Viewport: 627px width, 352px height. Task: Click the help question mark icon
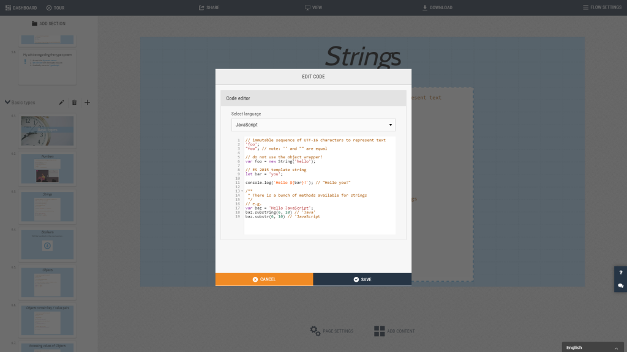click(x=620, y=273)
